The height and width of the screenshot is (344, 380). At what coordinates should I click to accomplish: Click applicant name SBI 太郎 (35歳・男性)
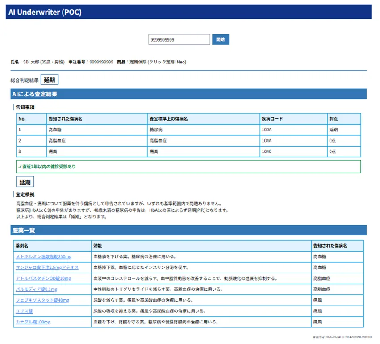44,62
